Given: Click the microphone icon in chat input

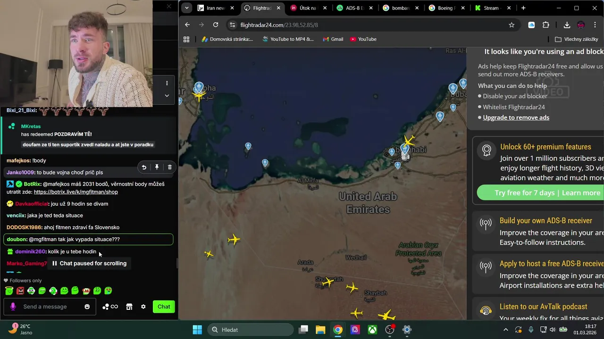Looking at the screenshot, I should tap(13, 307).
